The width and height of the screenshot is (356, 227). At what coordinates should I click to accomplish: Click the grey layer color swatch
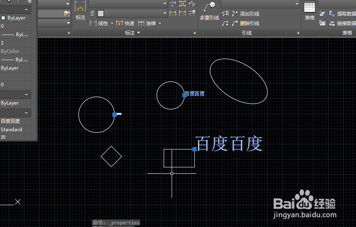(101, 14)
